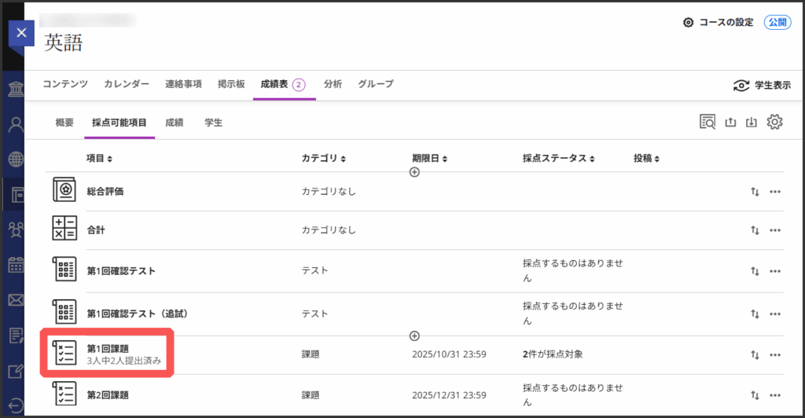Click the download grades icon
This screenshot has height=418, width=805.
(752, 122)
